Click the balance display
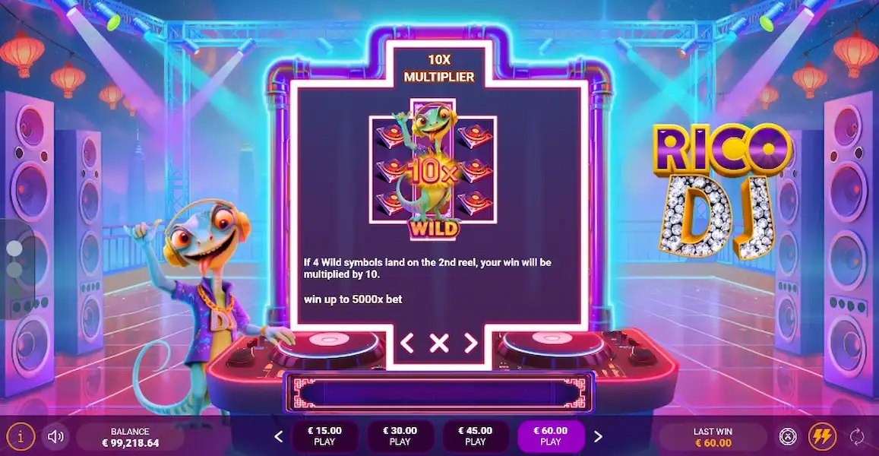Viewport: 879px width, 456px height. (x=130, y=437)
